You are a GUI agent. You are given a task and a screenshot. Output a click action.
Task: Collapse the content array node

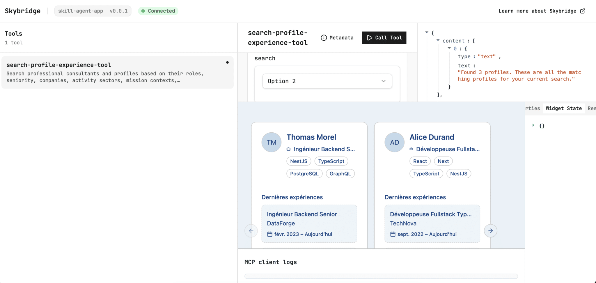[438, 40]
